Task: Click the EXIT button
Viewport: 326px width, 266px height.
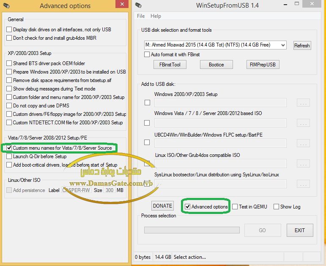Action: (300, 230)
